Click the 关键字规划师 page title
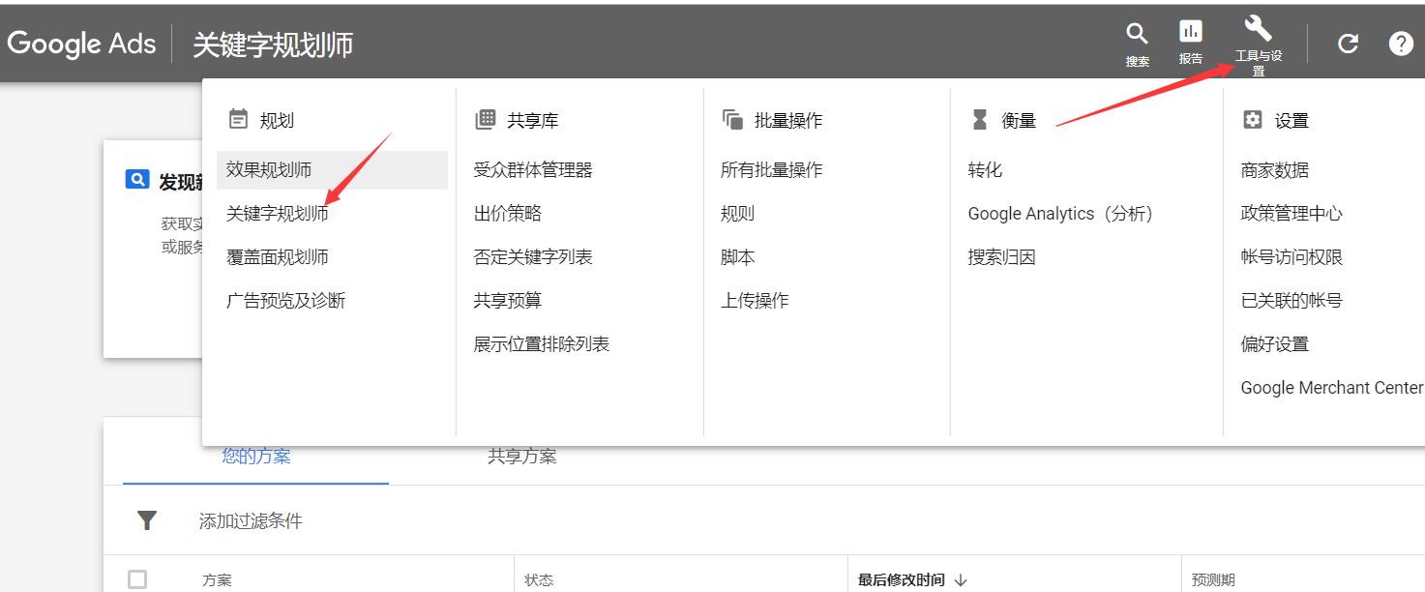Image resolution: width=1425 pixels, height=592 pixels. coord(273,44)
